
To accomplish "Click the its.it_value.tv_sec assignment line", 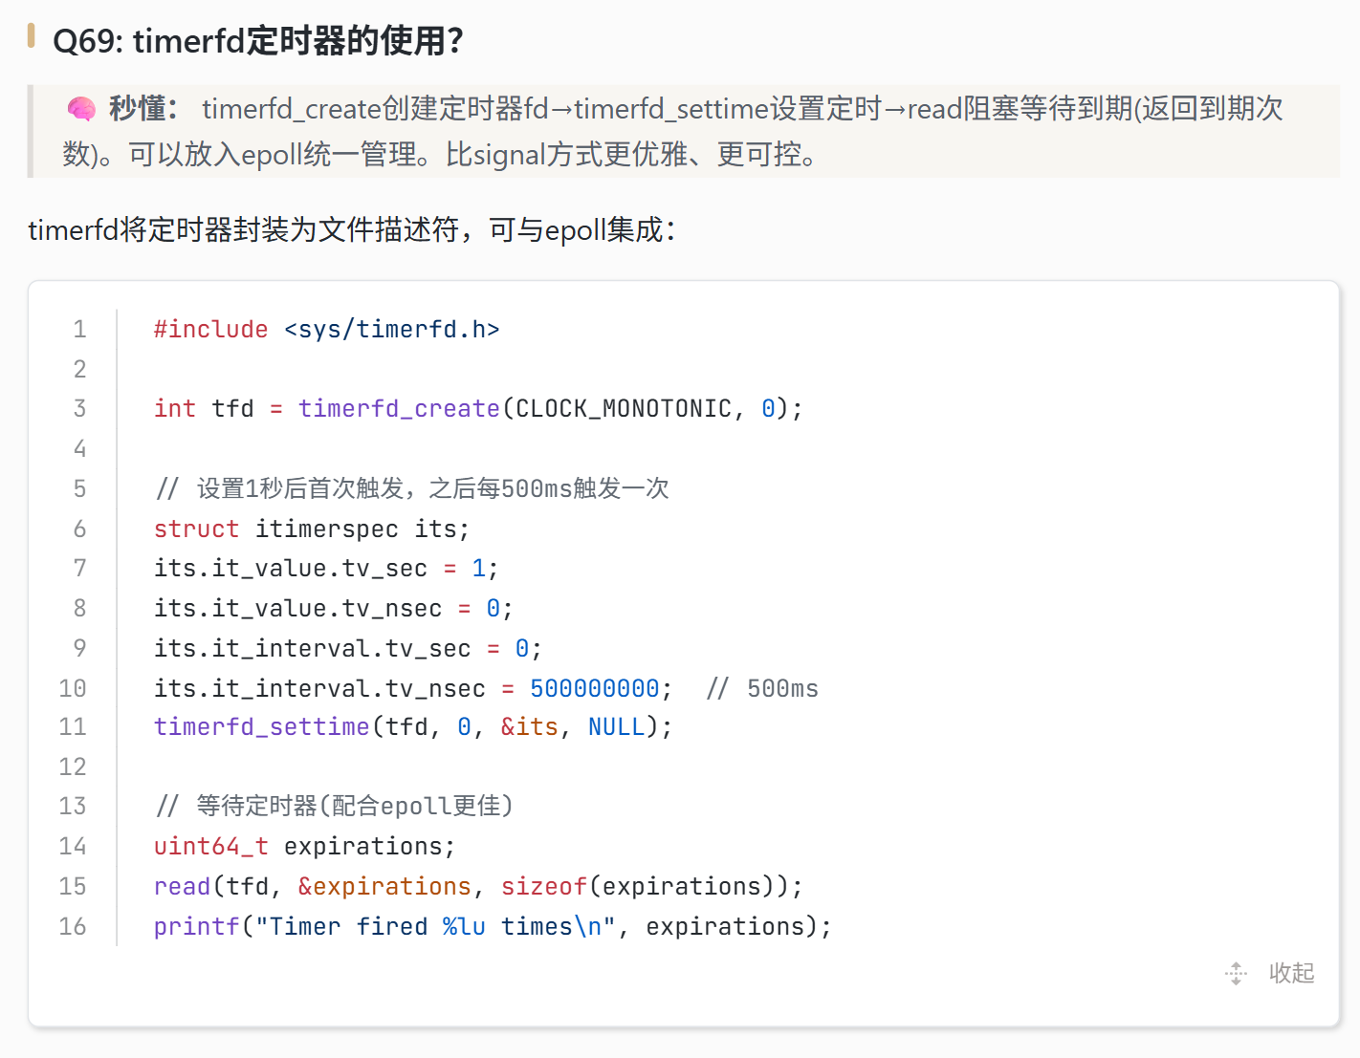I will (326, 569).
